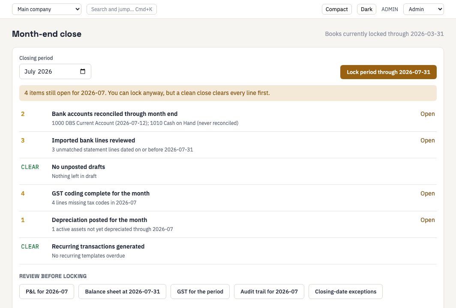Open the depreciation posted item
Viewport: 456px width, 308px height.
click(428, 220)
